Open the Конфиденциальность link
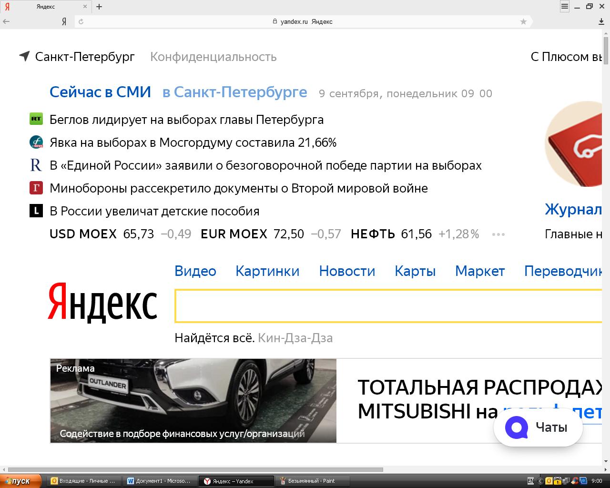 click(x=213, y=57)
